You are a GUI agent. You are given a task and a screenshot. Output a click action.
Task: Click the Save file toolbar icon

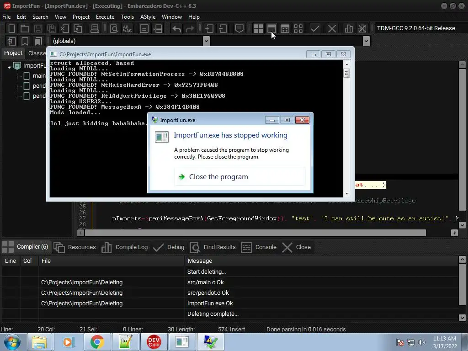[38, 29]
